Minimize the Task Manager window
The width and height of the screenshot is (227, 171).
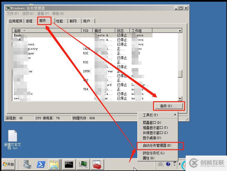176,8
